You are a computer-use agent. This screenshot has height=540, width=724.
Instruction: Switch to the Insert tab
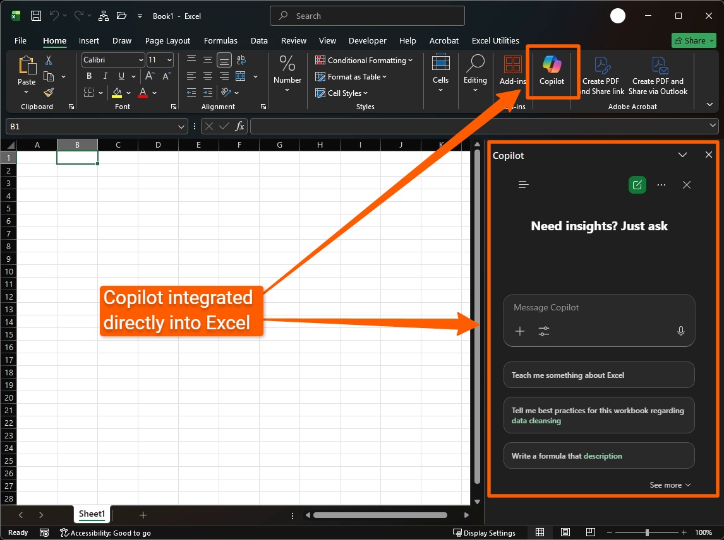[x=88, y=40]
